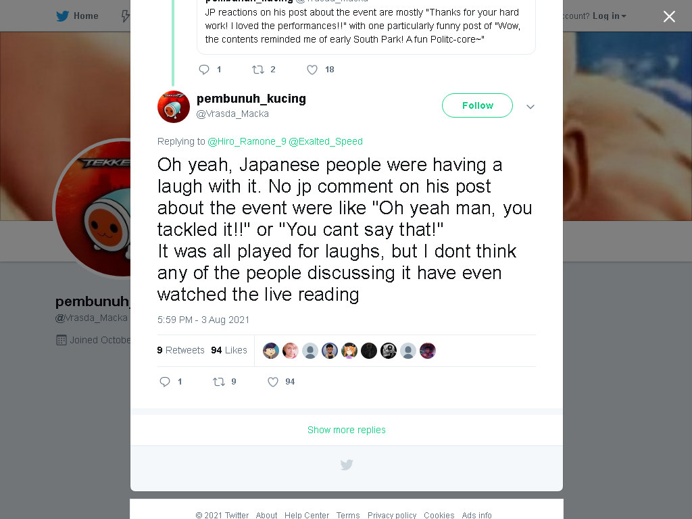The height and width of the screenshot is (519, 692).
Task: Close the tweet overlay with the X
Action: [669, 16]
